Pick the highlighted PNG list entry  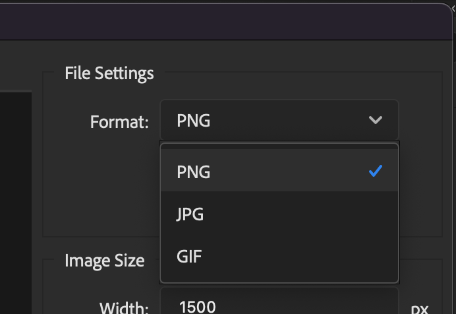(279, 171)
